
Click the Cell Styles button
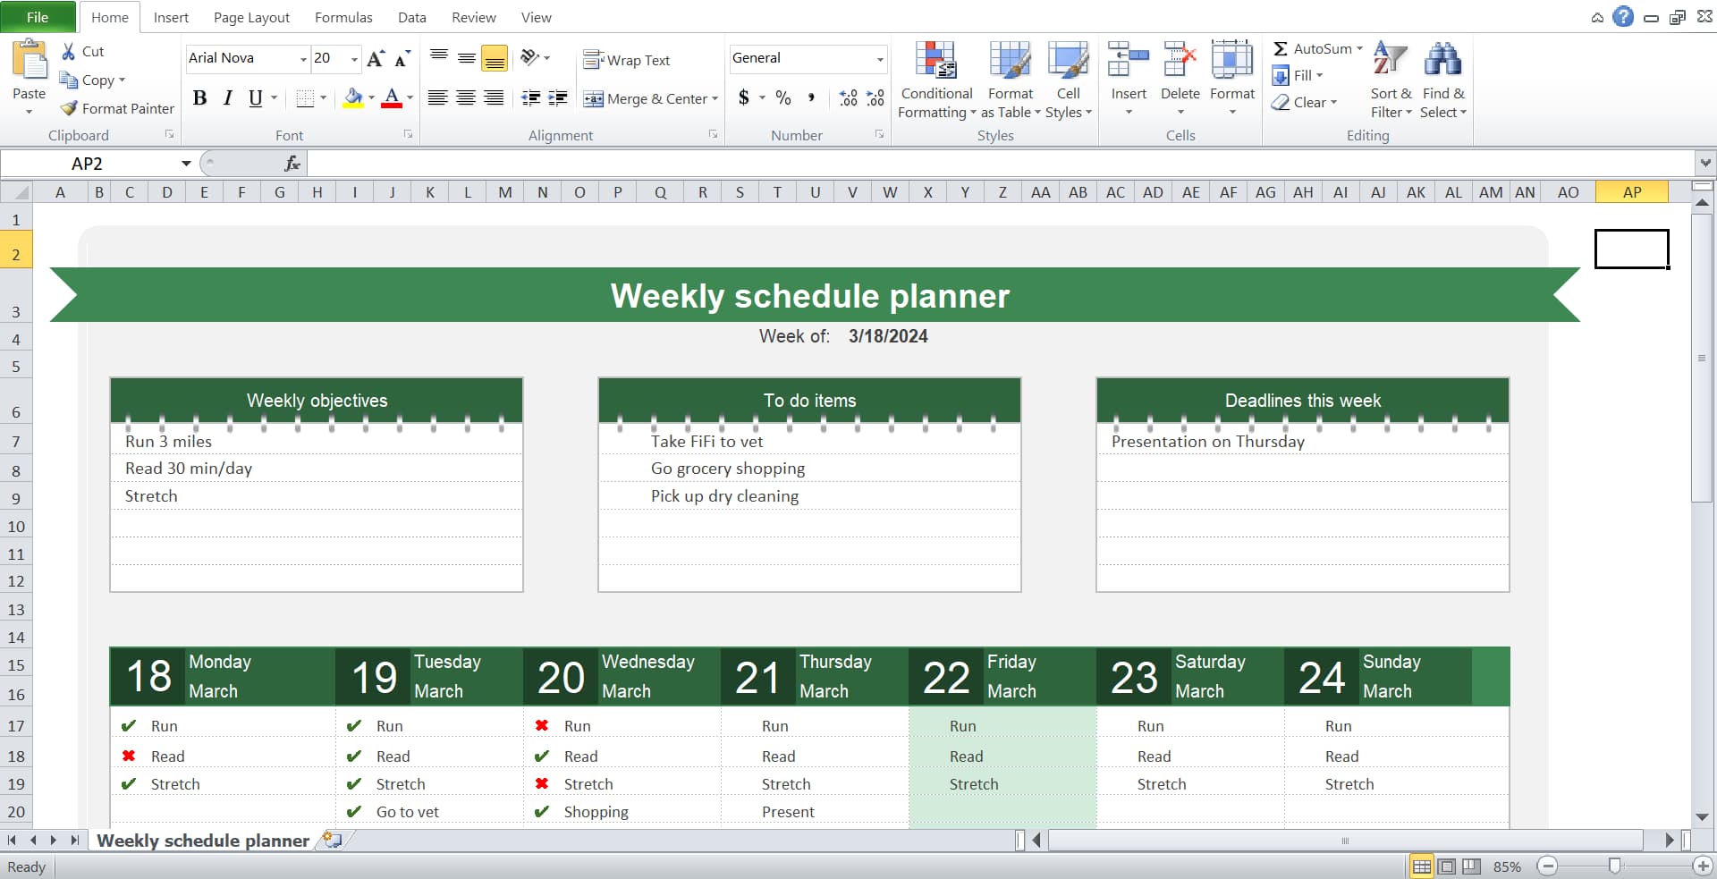tap(1069, 80)
